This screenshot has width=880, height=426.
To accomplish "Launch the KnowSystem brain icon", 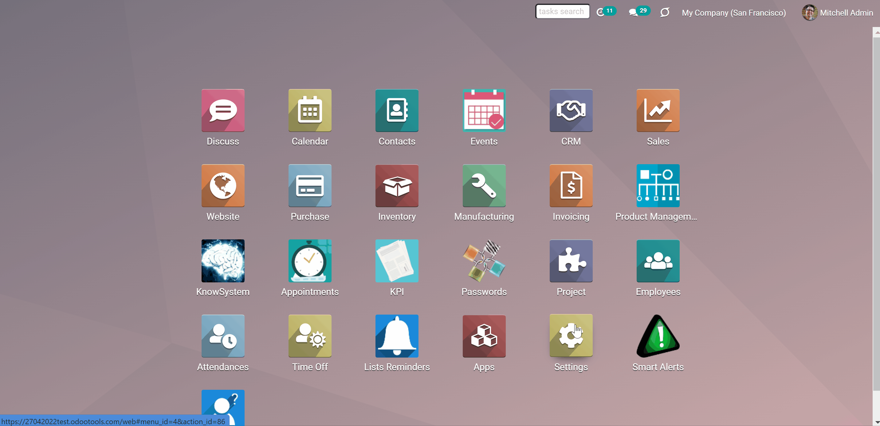I will coord(223,261).
